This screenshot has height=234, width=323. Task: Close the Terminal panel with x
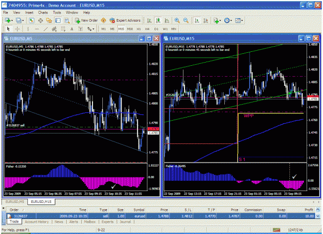[3, 208]
